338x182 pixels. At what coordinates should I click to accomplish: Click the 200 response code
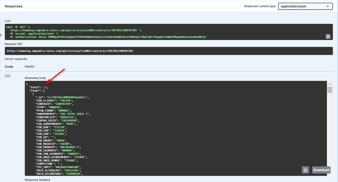(x=8, y=76)
